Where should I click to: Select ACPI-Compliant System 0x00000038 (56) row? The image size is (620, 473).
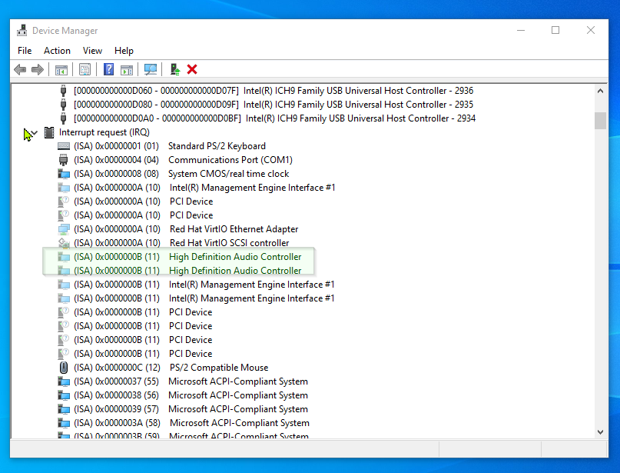(191, 395)
